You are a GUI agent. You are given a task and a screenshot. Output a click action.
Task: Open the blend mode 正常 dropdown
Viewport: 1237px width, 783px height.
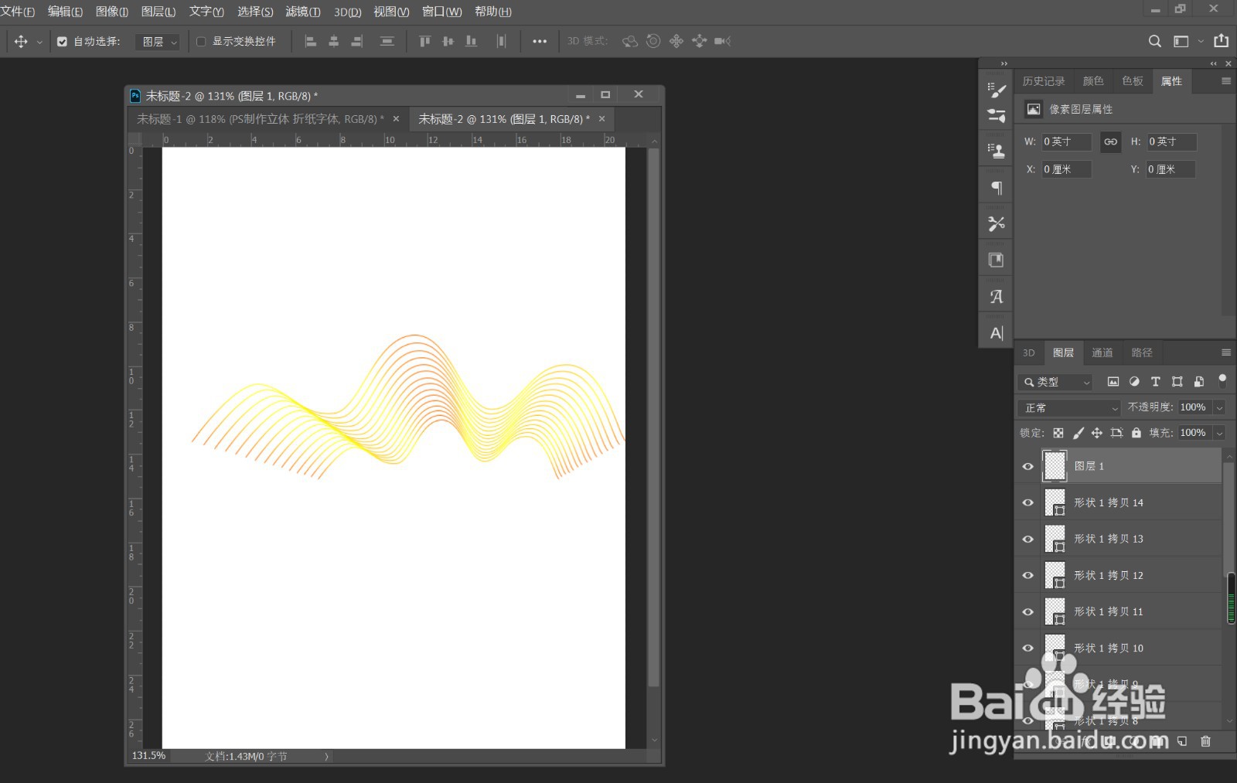click(1069, 407)
